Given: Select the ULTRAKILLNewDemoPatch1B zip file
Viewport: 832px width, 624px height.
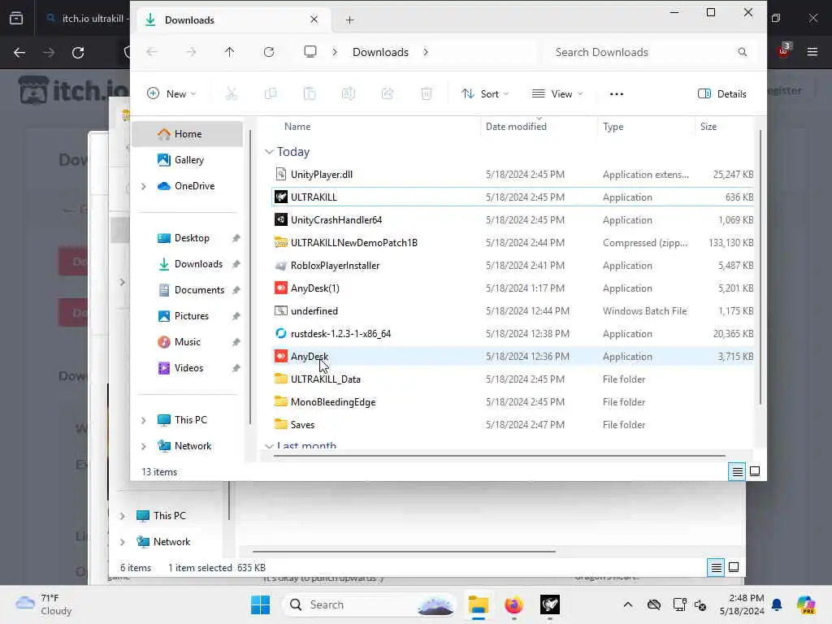Looking at the screenshot, I should pos(512,242).
